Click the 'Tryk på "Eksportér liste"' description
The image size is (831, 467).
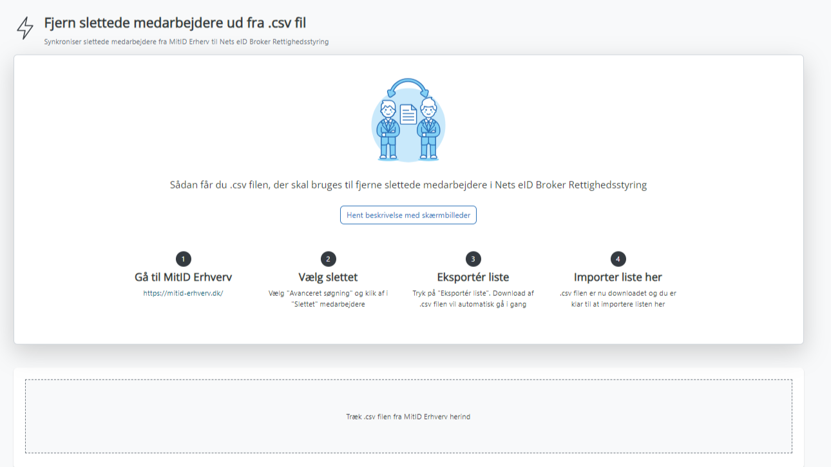473,298
